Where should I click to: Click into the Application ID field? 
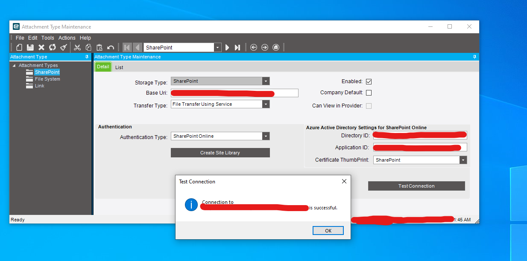420,147
